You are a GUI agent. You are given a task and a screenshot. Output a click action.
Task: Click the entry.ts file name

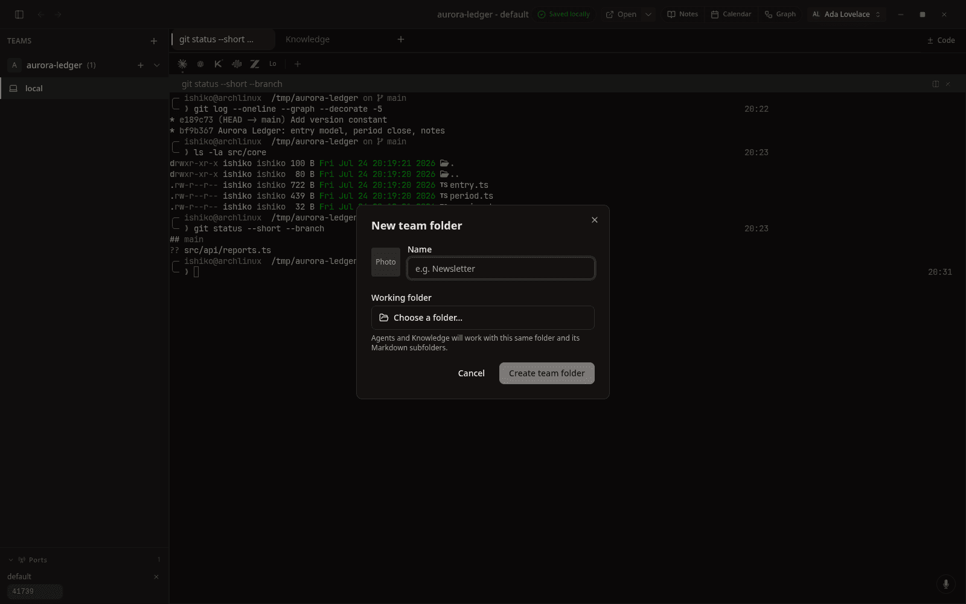[469, 185]
